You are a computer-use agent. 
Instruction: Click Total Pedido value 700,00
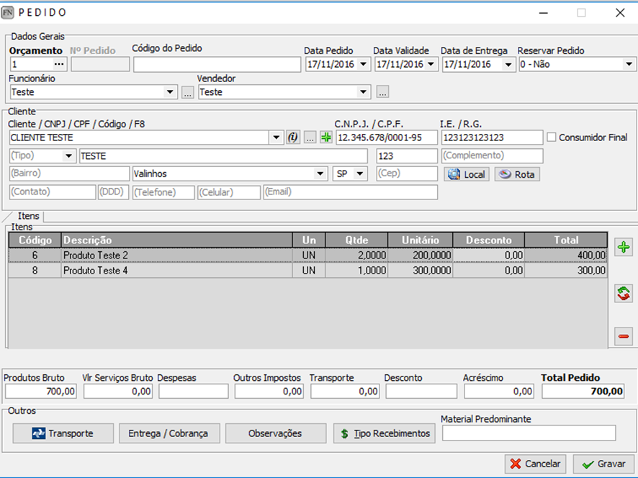pos(583,392)
